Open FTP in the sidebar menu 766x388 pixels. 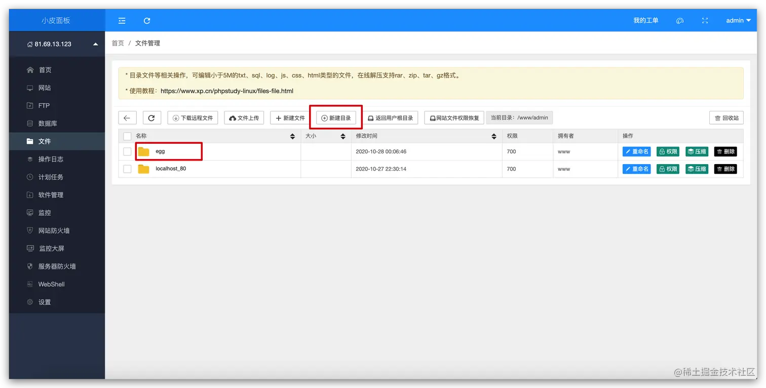coord(57,106)
